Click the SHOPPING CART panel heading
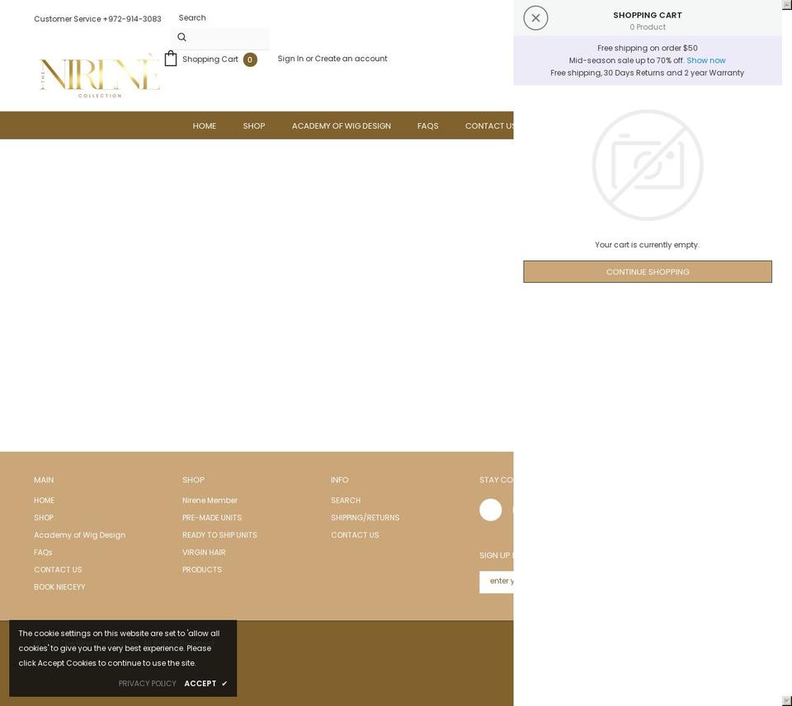792x706 pixels. (x=648, y=15)
